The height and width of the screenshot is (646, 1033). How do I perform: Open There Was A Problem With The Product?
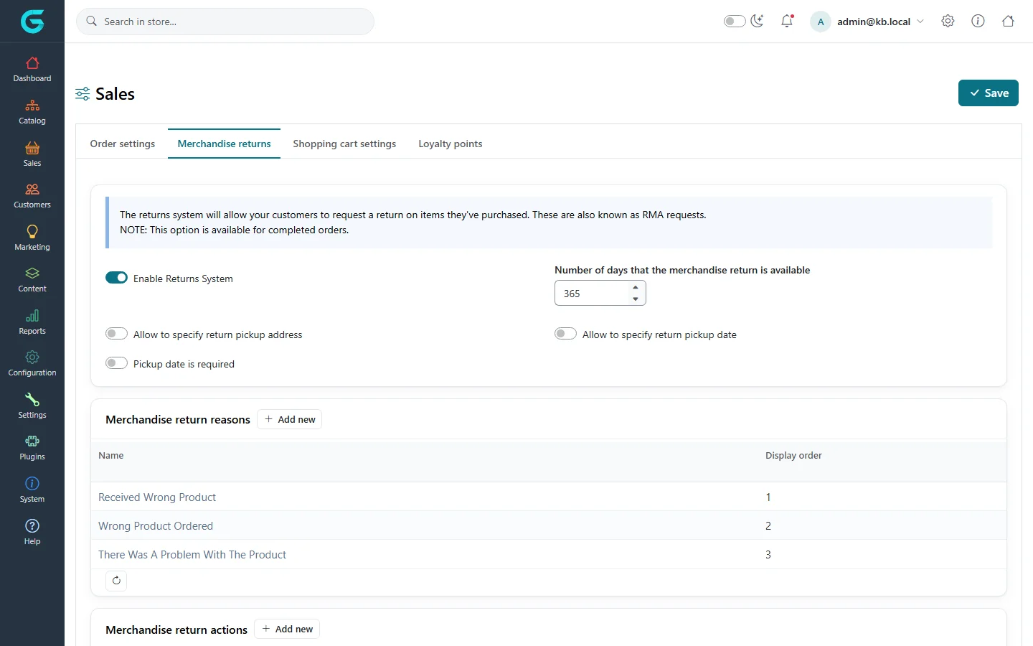[192, 554]
